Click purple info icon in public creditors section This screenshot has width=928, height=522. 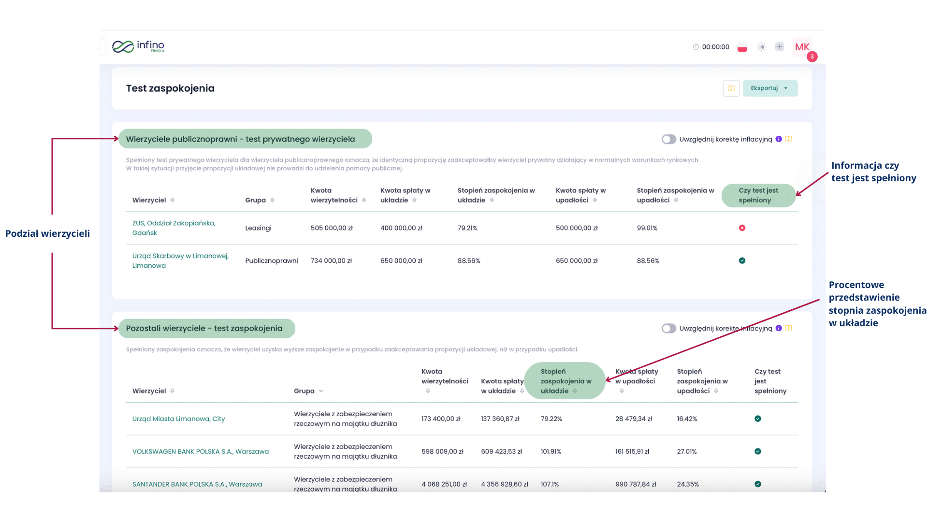(x=778, y=139)
